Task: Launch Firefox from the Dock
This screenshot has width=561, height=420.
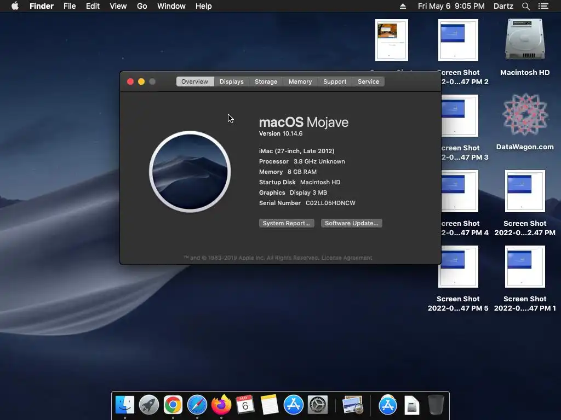Action: [221, 405]
